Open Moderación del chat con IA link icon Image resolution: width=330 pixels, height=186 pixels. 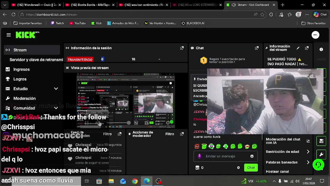pos(308,141)
